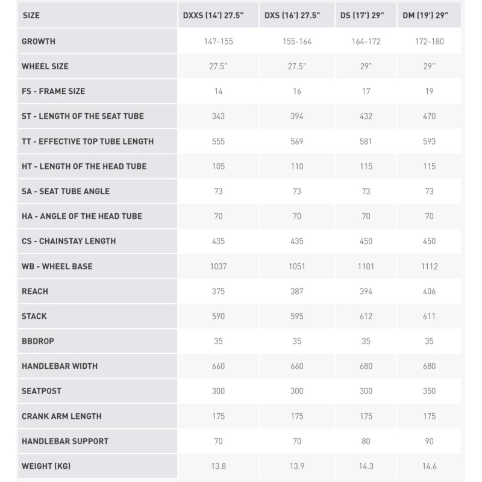Click the SA - SEAT TUBE ANGLE label
Viewport: 482px width, 482px height.
66,191
